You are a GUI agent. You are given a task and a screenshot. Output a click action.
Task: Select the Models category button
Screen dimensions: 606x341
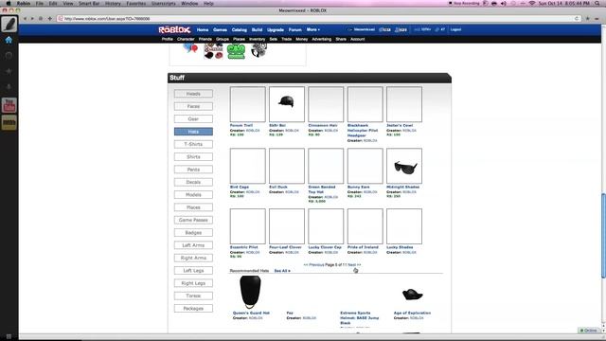pyautogui.click(x=193, y=195)
